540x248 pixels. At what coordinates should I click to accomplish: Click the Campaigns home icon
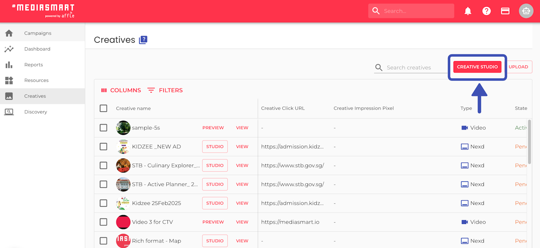click(x=9, y=33)
